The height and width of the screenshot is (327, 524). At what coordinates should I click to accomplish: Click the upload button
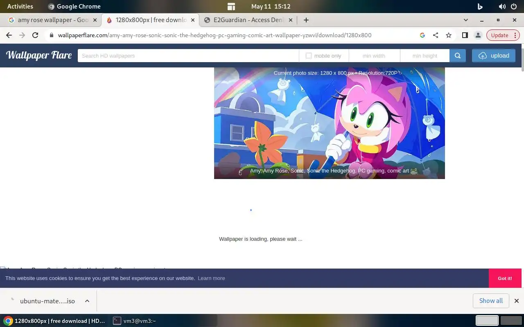tap(494, 56)
